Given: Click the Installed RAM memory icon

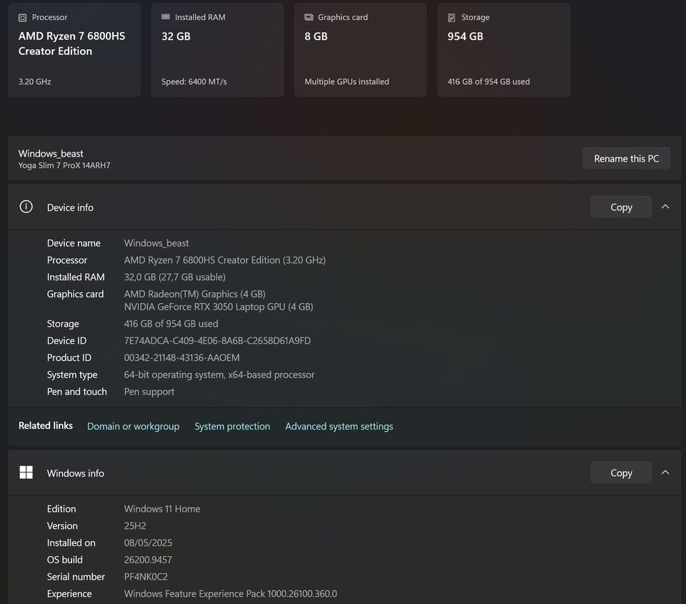Looking at the screenshot, I should click(165, 17).
